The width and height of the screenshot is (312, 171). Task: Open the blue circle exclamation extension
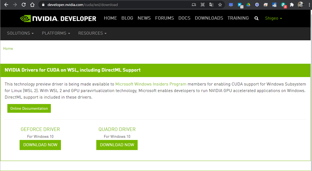[x=257, y=5]
